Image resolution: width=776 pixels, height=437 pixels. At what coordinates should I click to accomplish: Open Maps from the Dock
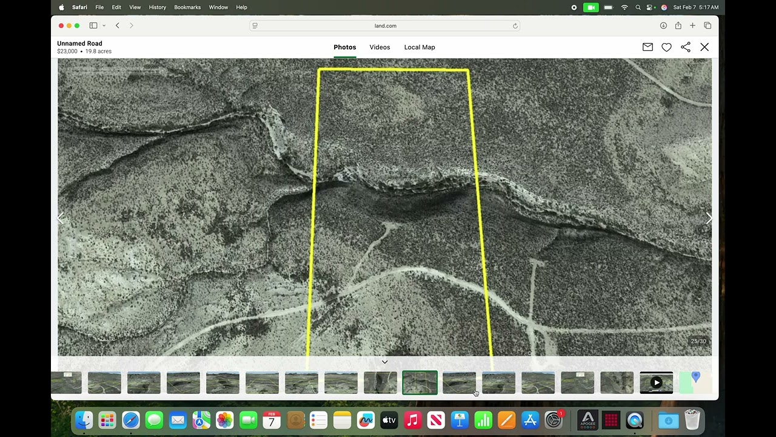coord(201,420)
